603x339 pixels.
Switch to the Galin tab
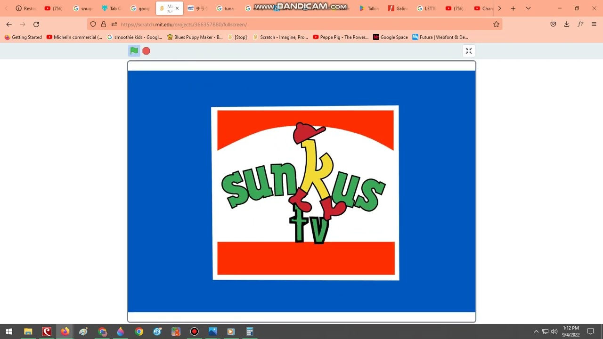click(x=398, y=8)
